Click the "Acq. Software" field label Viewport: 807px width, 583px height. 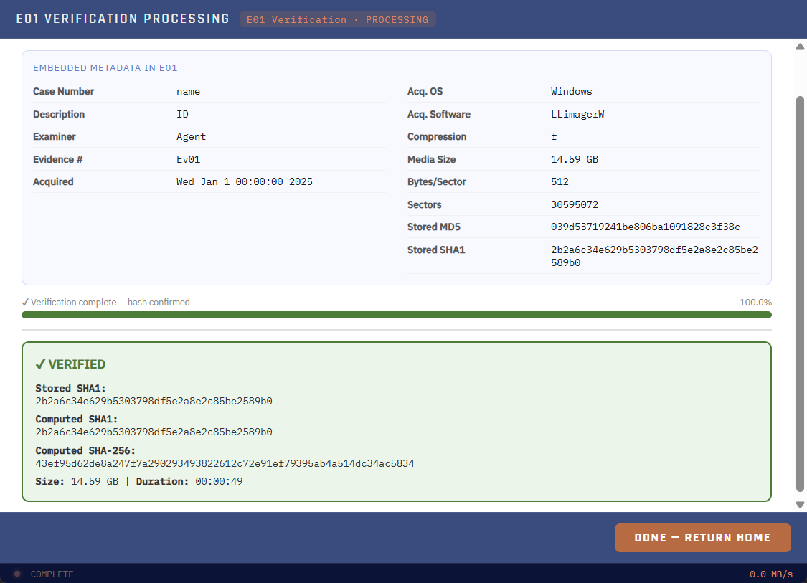439,114
